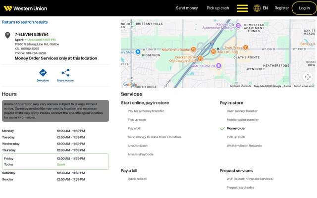
Task: Open the Send money menu item
Action: click(187, 8)
